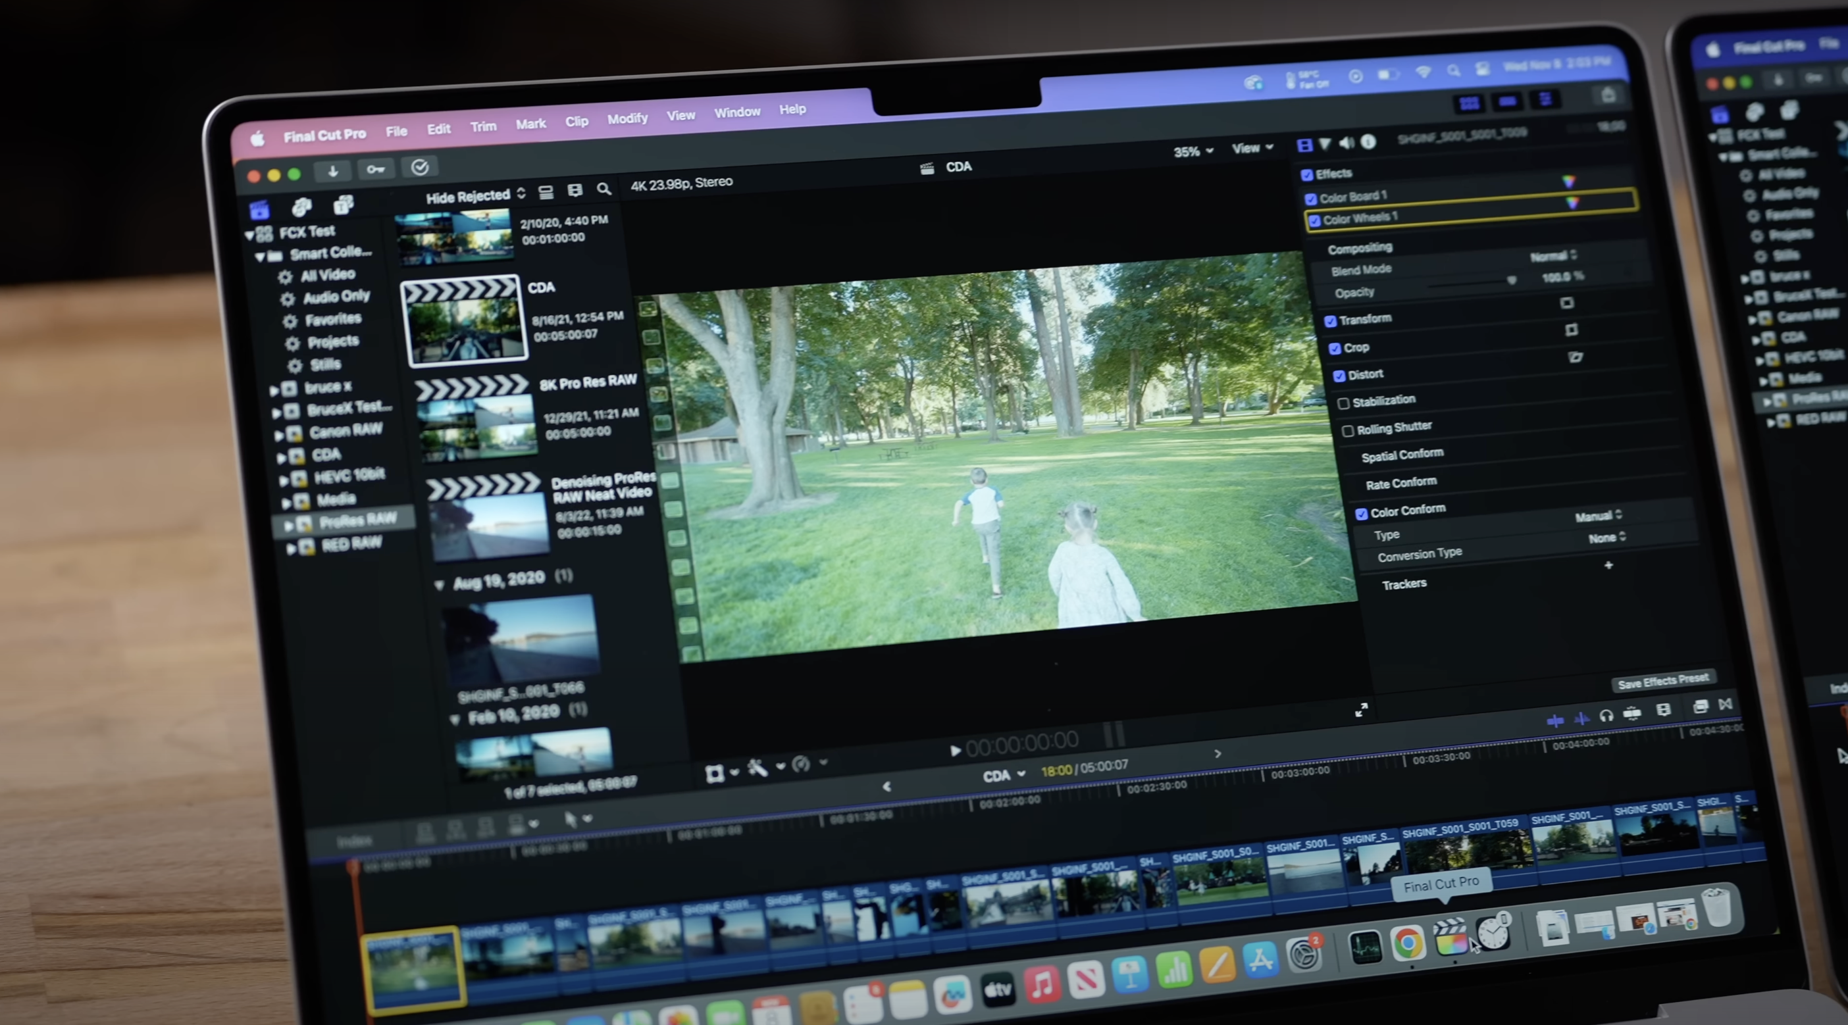Screen dimensions: 1848x1025
Task: Open Photos and Audio sidebar icon
Action: point(302,208)
